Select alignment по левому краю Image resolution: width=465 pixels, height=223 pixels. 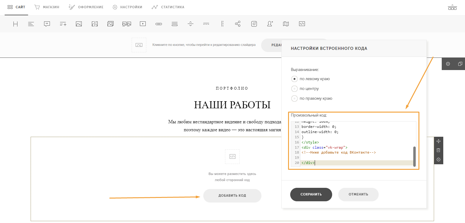311,79
